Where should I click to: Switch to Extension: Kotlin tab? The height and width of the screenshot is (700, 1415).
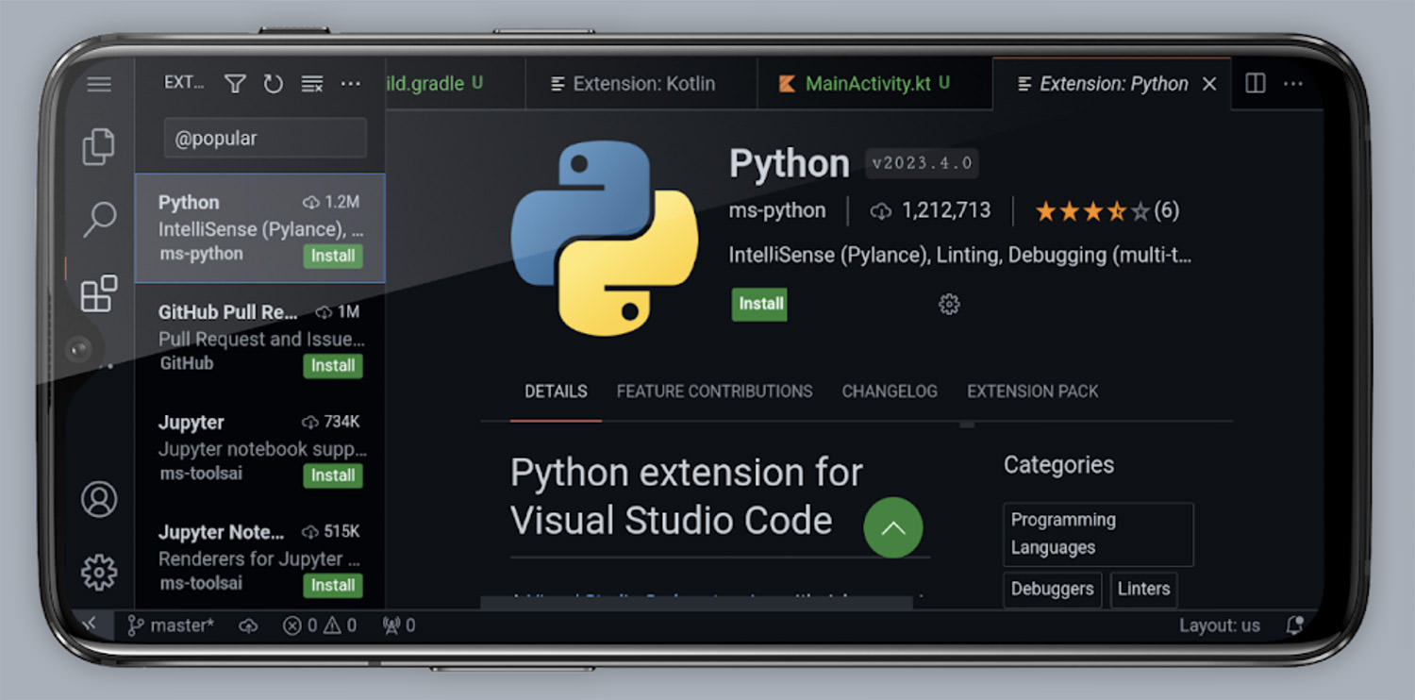641,84
